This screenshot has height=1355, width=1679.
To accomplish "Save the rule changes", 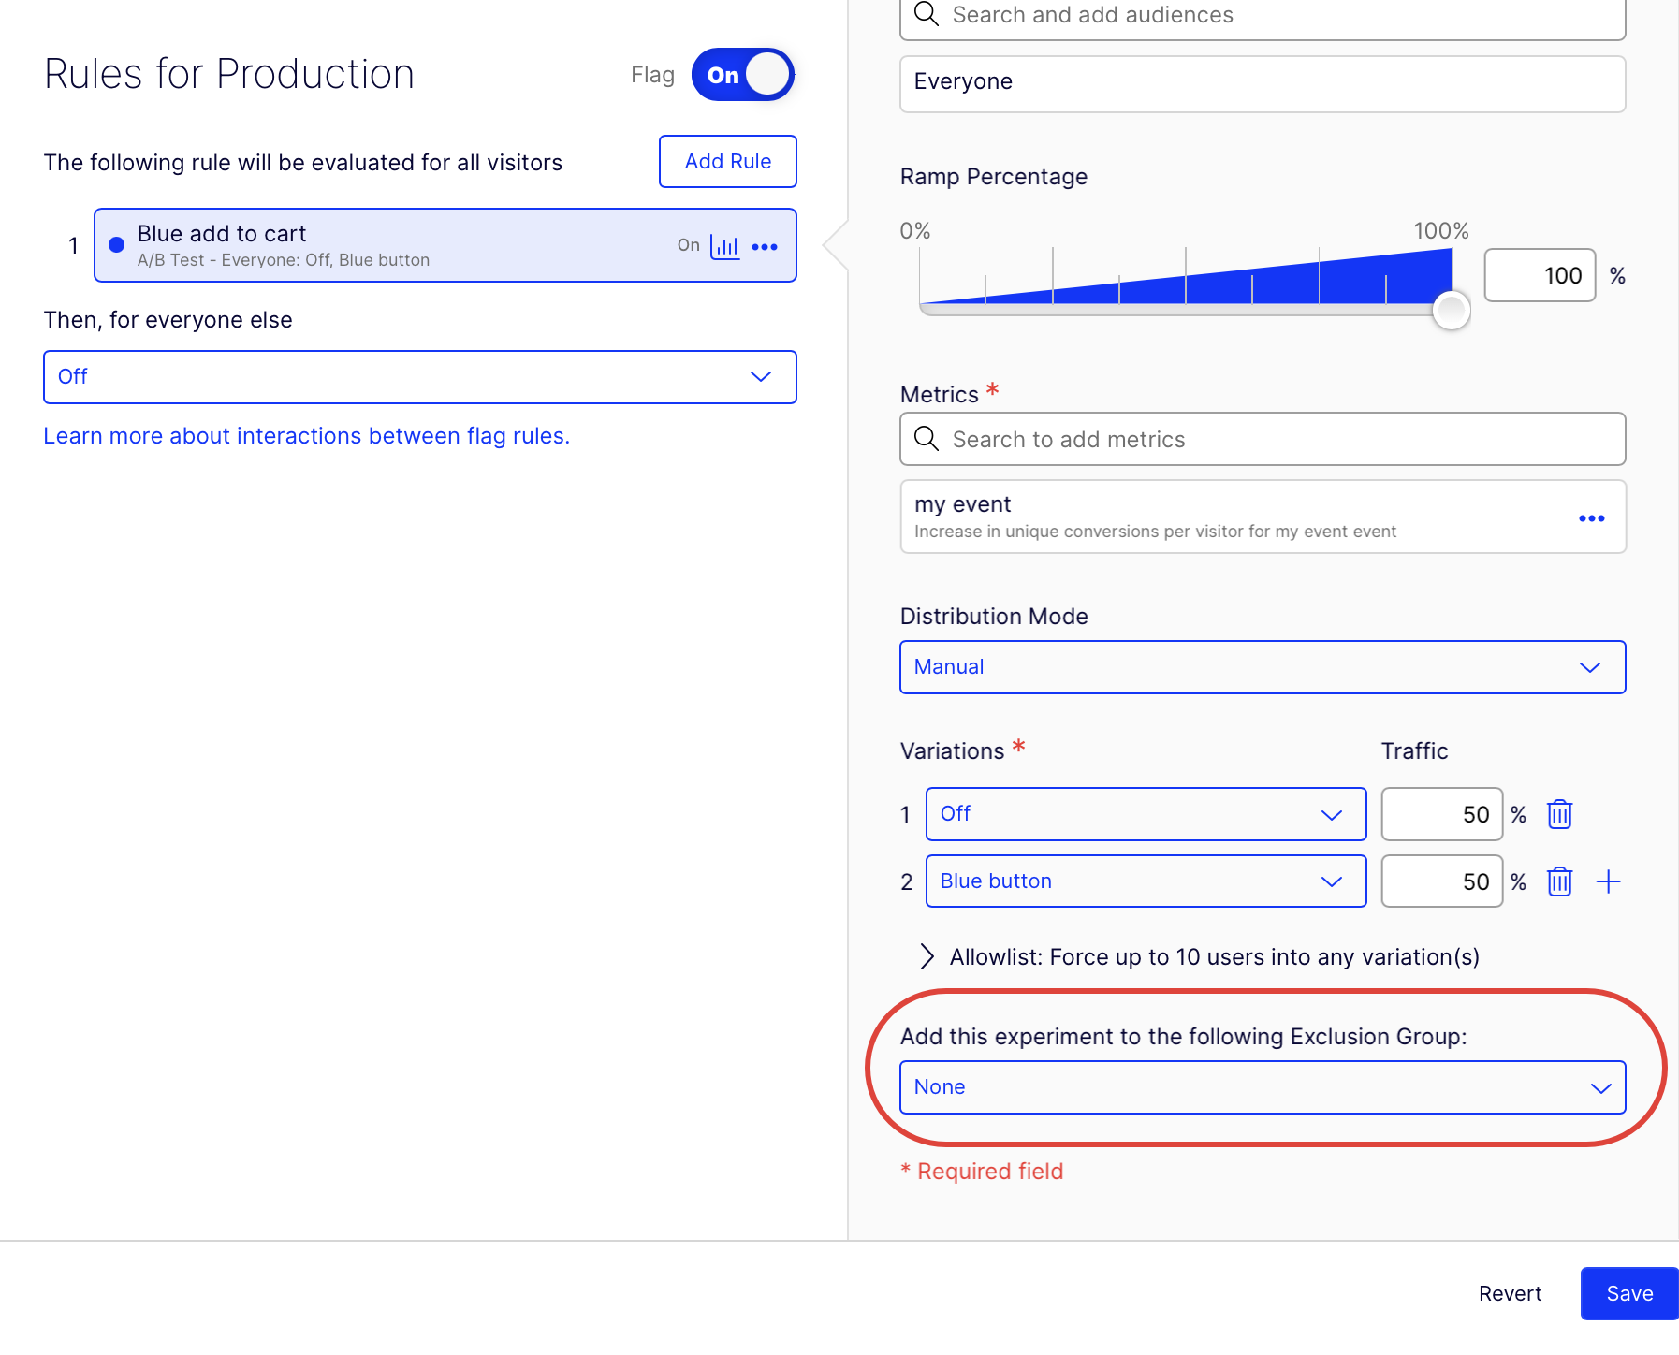I will coord(1628,1293).
